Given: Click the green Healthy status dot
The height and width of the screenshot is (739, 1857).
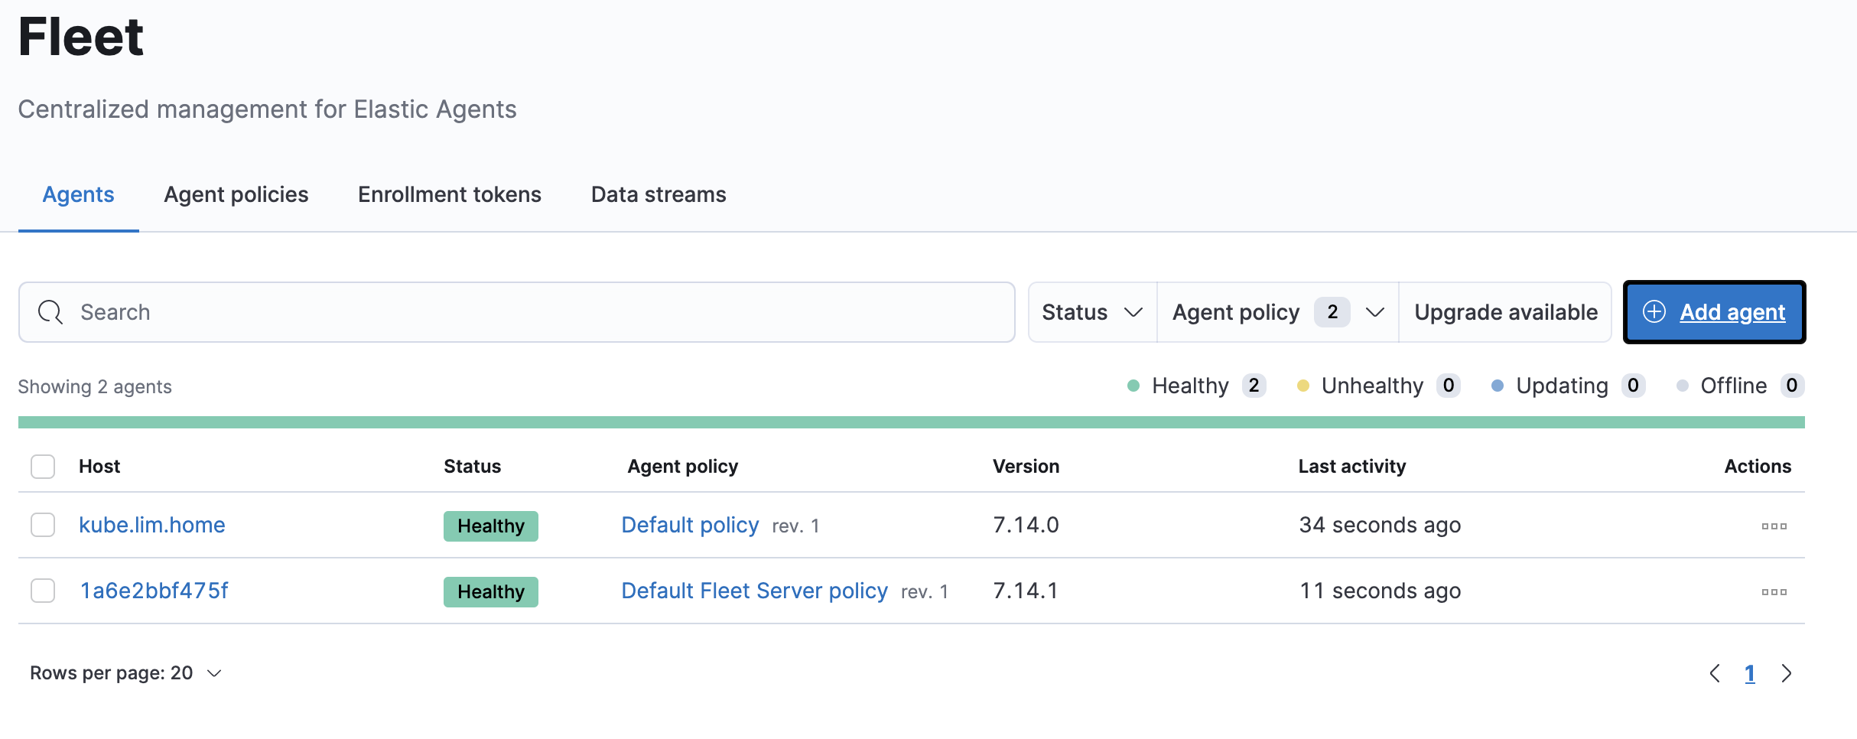Looking at the screenshot, I should point(1133,386).
